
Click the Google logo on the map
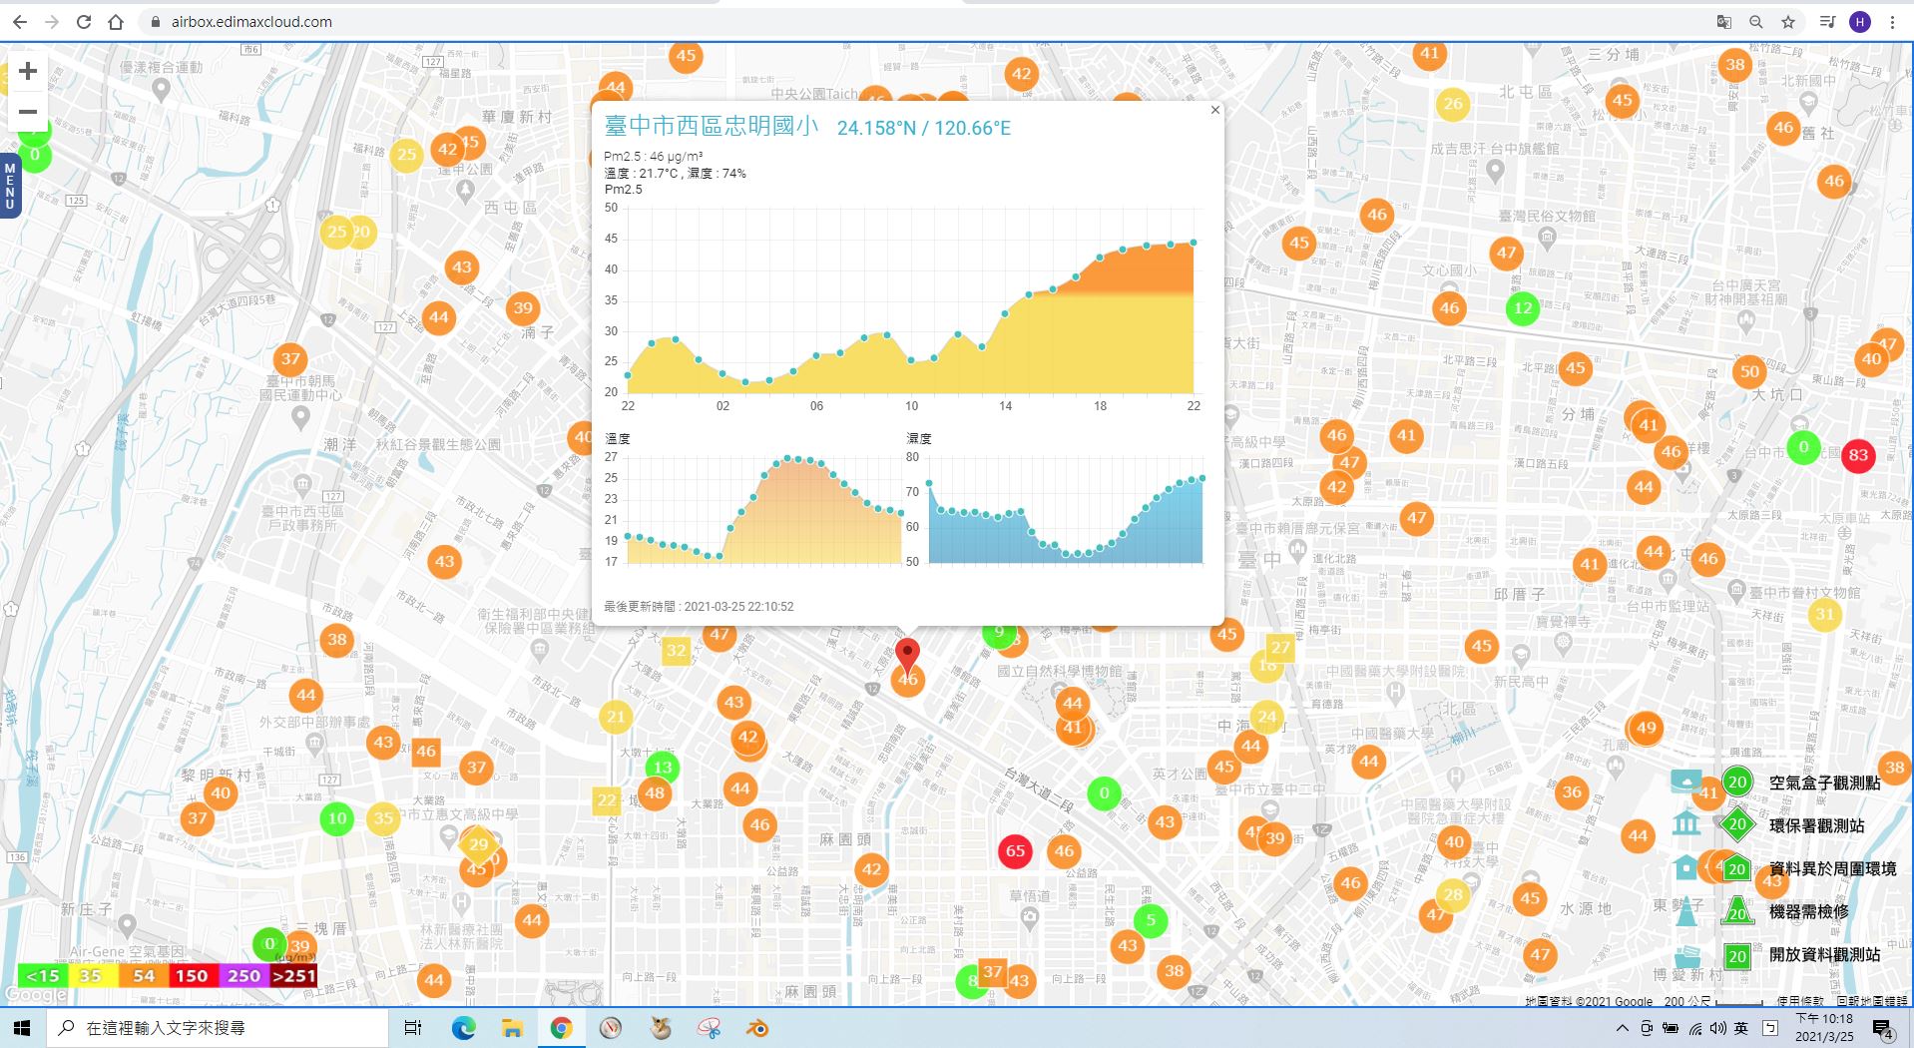pos(36,994)
